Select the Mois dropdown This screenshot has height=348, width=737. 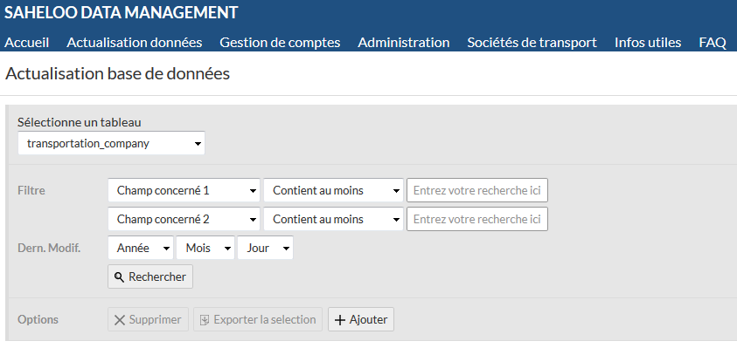pos(205,248)
